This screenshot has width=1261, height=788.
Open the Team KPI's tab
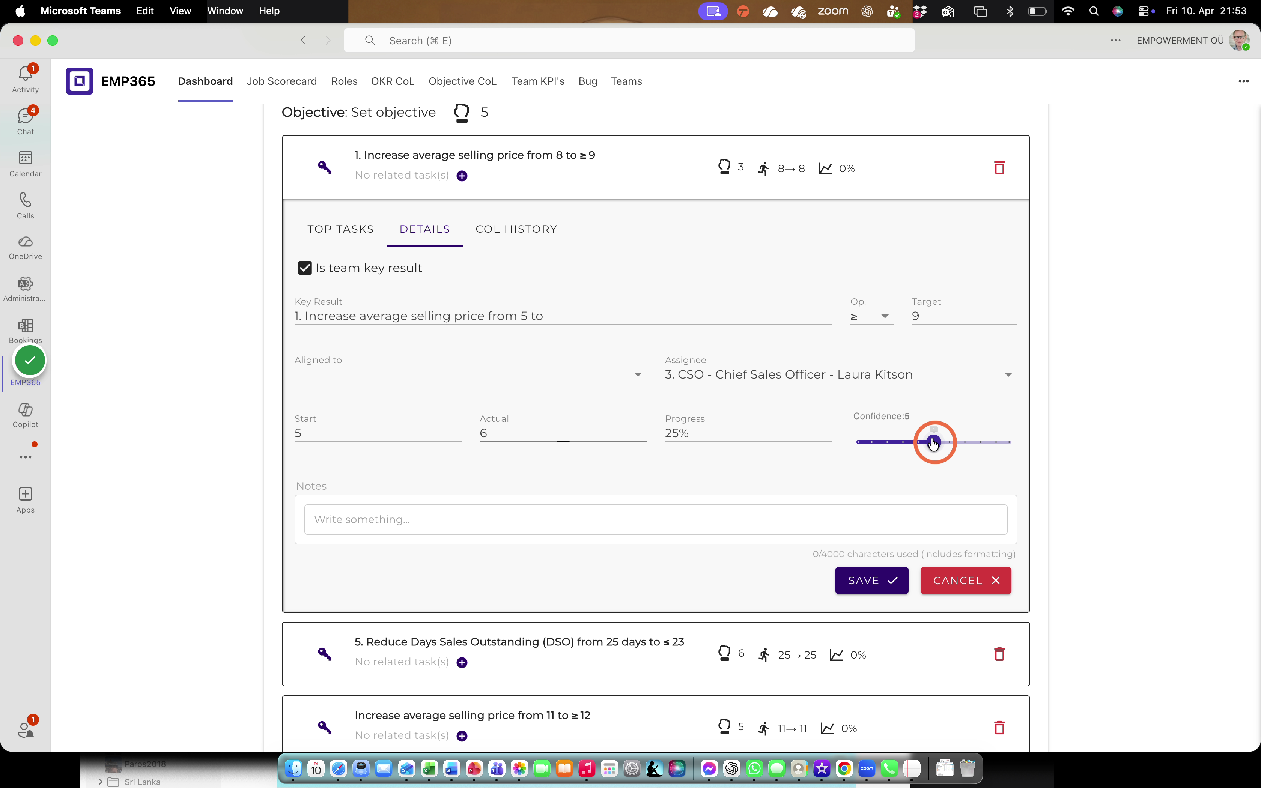tap(538, 81)
